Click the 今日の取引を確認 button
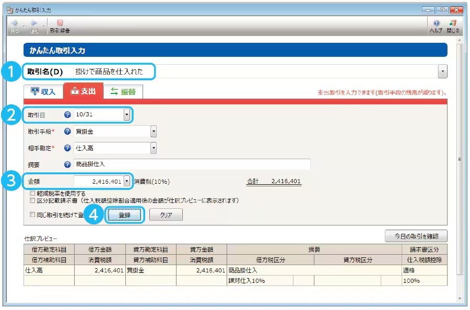The height and width of the screenshot is (310, 470). pyautogui.click(x=416, y=236)
